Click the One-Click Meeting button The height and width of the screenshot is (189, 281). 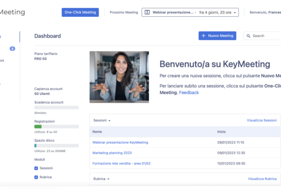click(80, 12)
